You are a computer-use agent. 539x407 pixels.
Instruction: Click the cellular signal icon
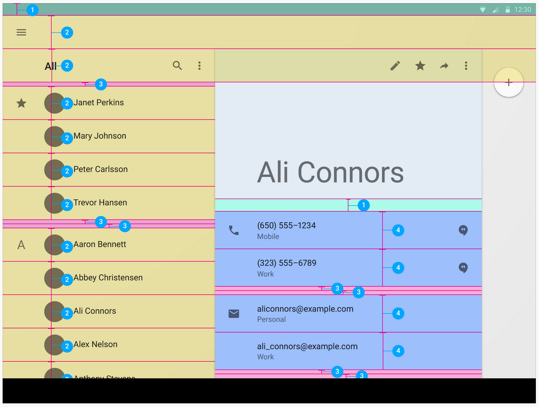[x=495, y=9]
